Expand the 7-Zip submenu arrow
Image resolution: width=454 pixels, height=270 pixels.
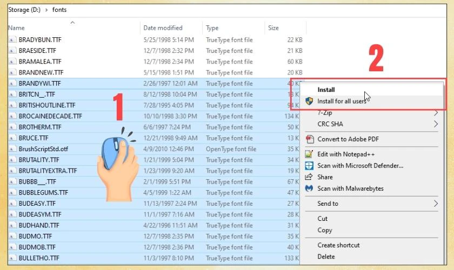coord(436,112)
